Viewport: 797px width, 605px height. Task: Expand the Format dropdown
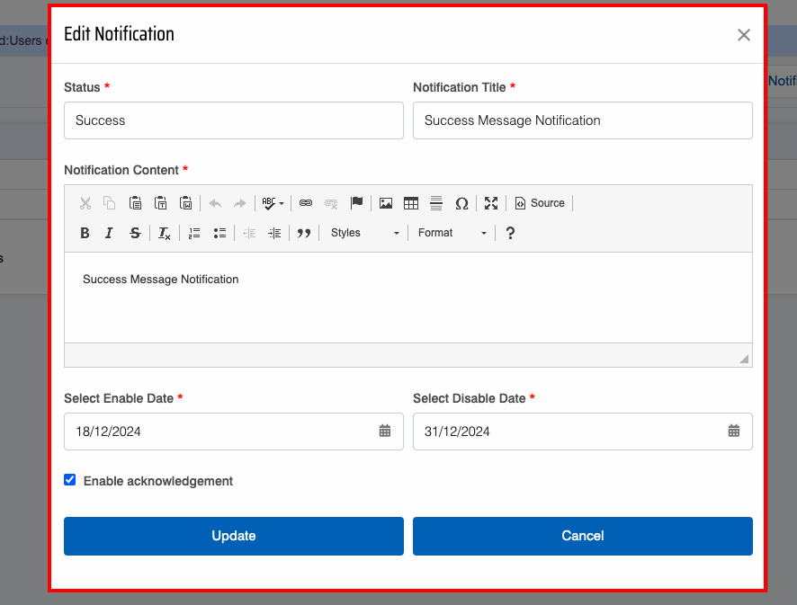[452, 233]
